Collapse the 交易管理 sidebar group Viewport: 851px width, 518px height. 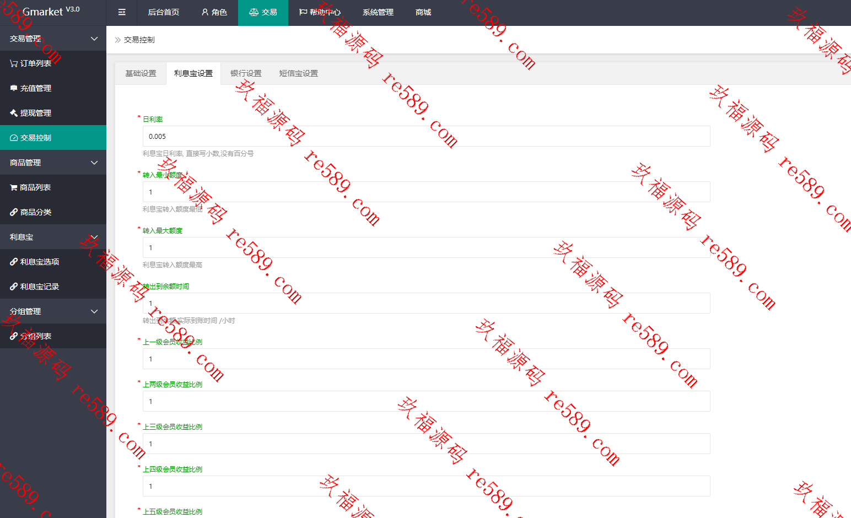(53, 39)
